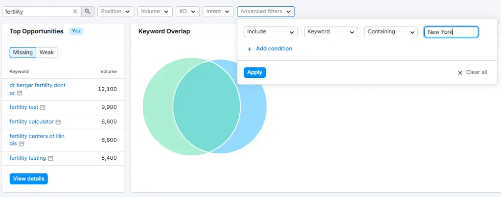Image resolution: width=501 pixels, height=197 pixels.
Task: Click the New York filter text field
Action: 451,32
